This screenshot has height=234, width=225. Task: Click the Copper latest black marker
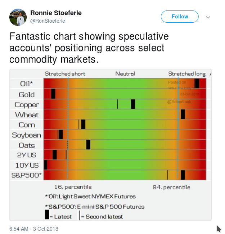[133, 104]
